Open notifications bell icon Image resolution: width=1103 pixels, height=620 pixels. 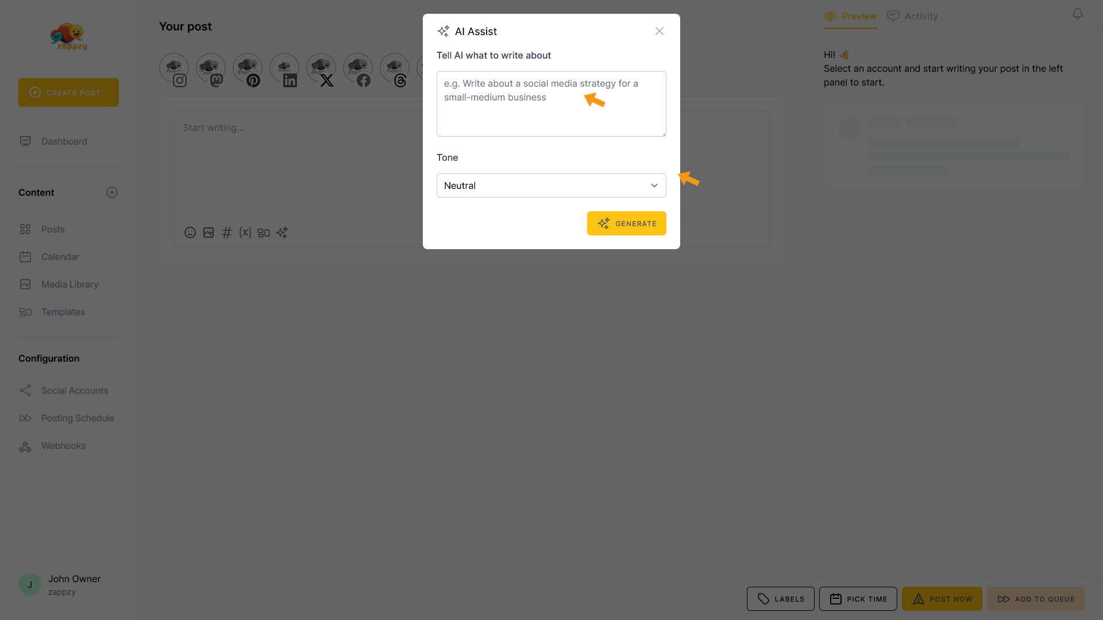coord(1078,14)
